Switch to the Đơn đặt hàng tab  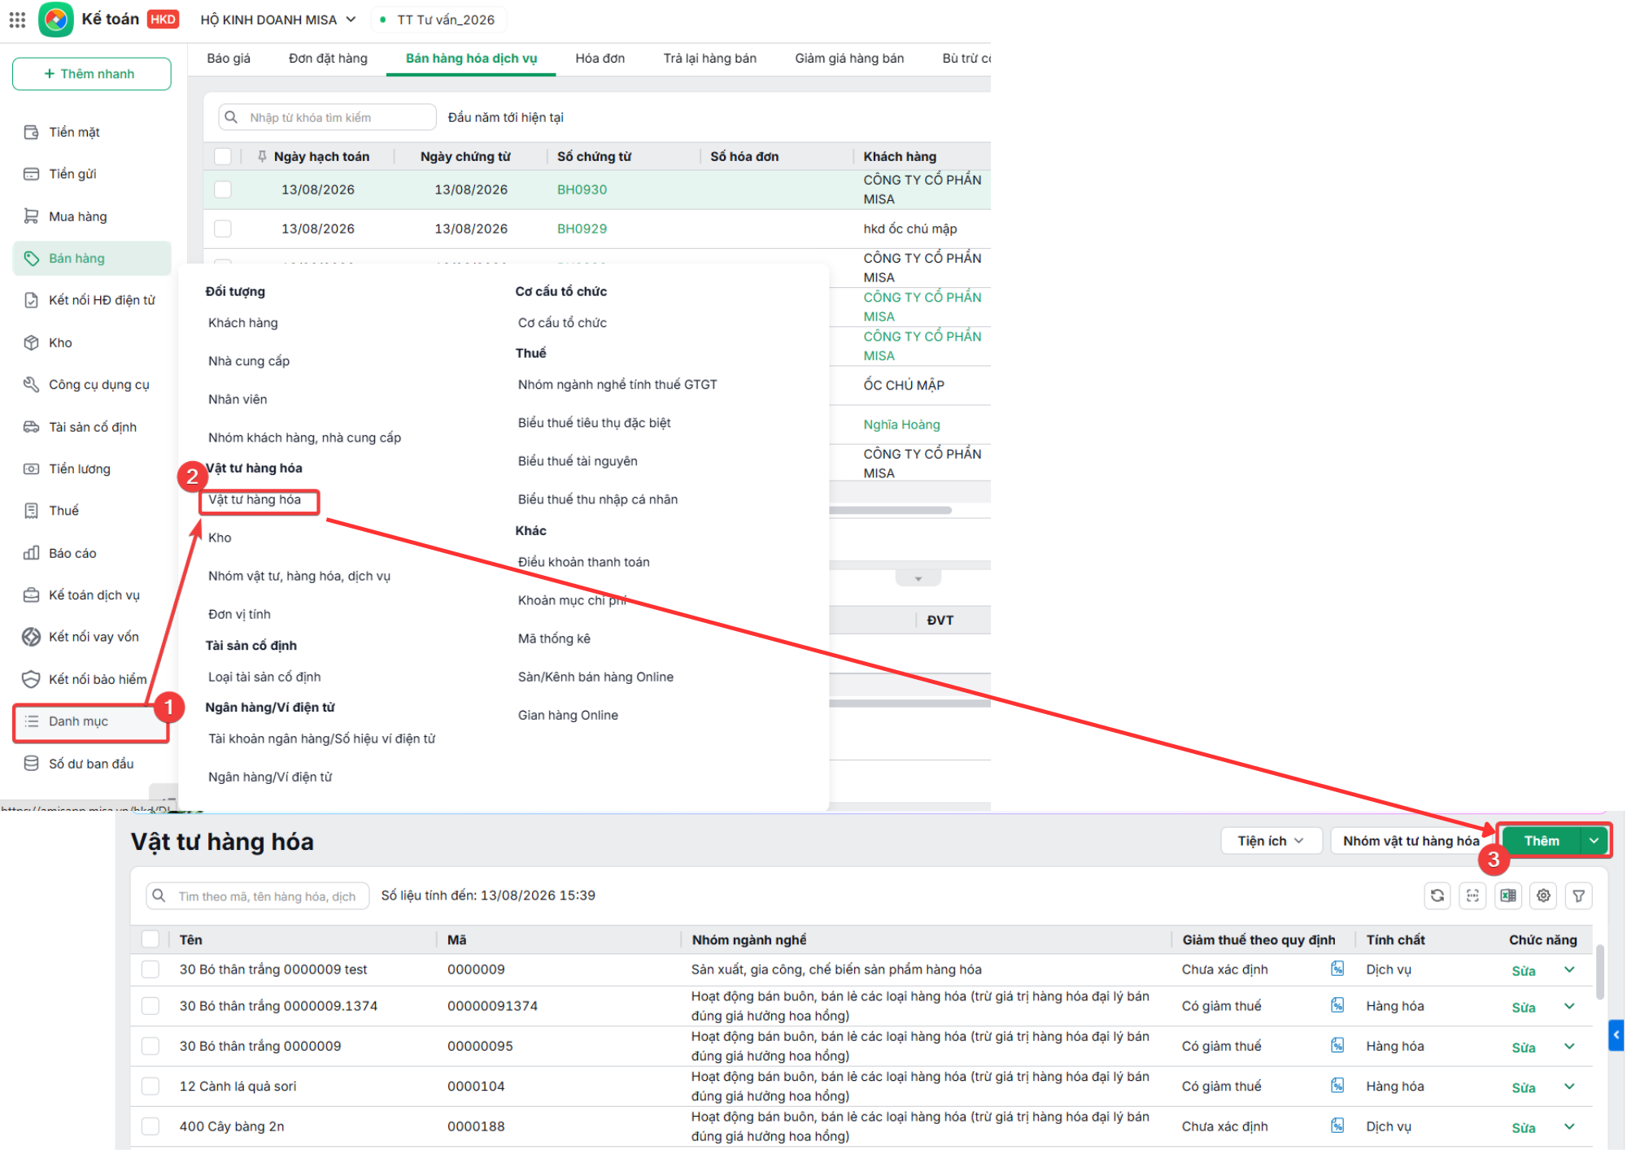pos(328,59)
